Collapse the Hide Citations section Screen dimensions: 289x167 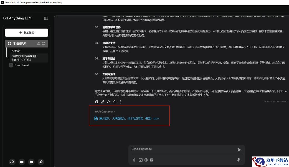[105, 112]
